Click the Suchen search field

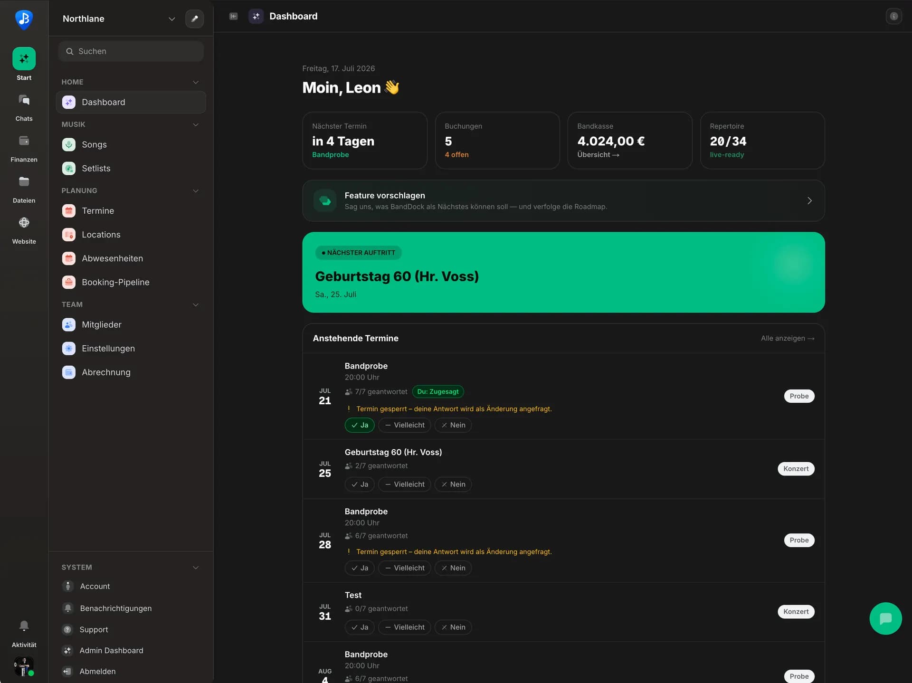pos(131,51)
